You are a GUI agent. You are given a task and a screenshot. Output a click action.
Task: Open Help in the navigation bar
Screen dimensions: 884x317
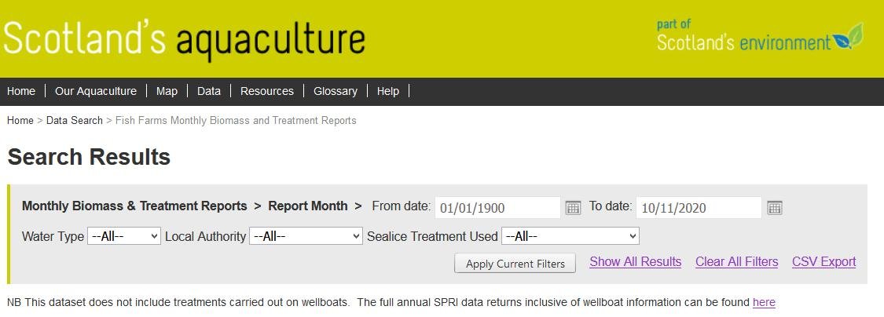point(388,91)
